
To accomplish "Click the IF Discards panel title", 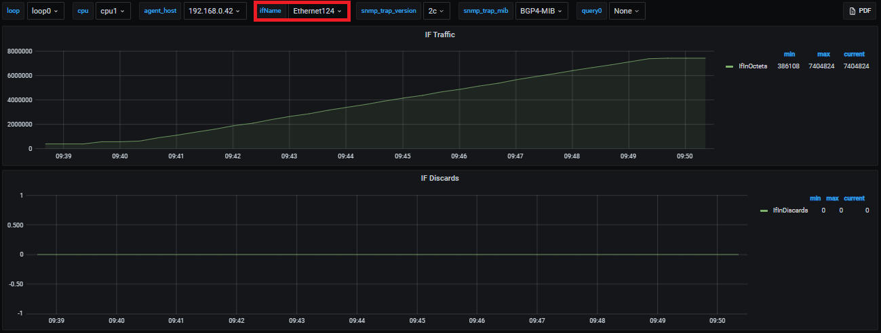I will click(x=440, y=179).
